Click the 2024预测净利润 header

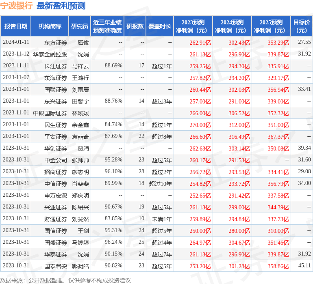point(232,26)
